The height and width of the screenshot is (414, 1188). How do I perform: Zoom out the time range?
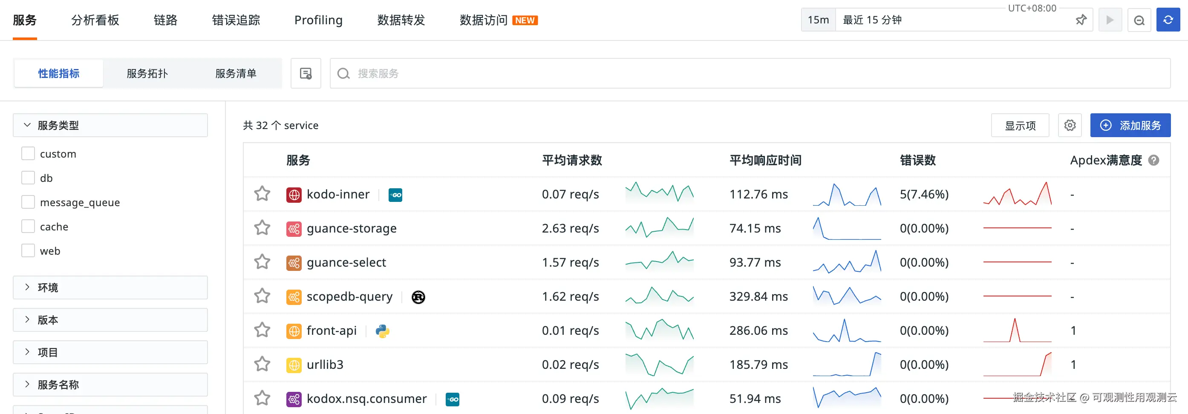pyautogui.click(x=1139, y=20)
